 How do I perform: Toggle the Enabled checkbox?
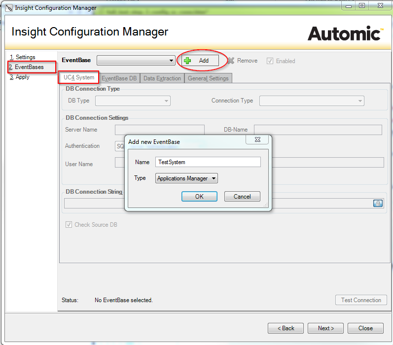[x=270, y=61]
